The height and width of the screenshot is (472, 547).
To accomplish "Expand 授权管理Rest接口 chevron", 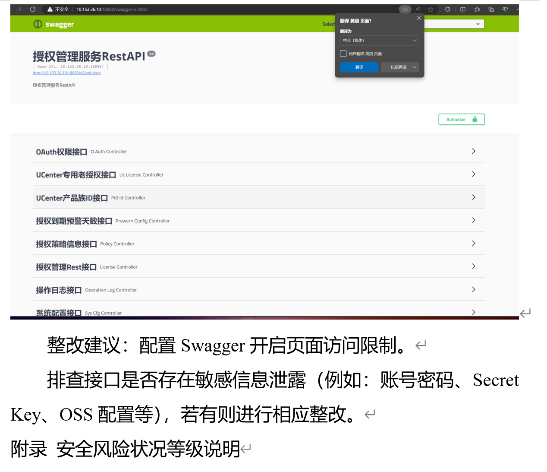I will (x=474, y=266).
